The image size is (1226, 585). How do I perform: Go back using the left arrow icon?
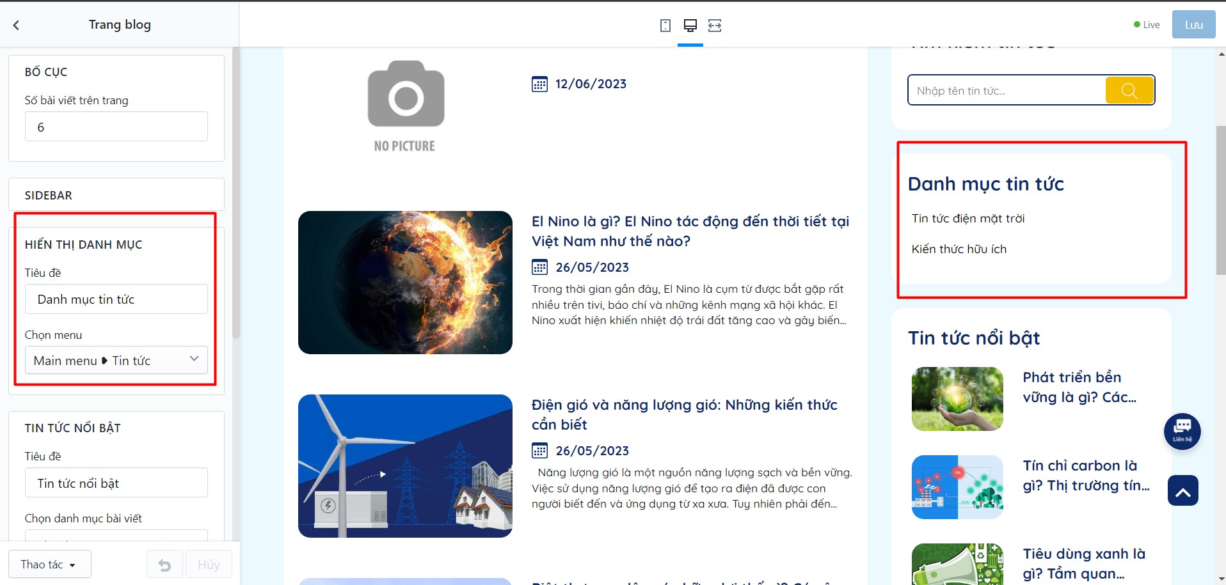point(16,25)
